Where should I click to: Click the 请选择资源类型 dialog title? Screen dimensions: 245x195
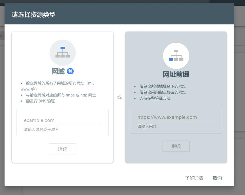[x=34, y=15]
